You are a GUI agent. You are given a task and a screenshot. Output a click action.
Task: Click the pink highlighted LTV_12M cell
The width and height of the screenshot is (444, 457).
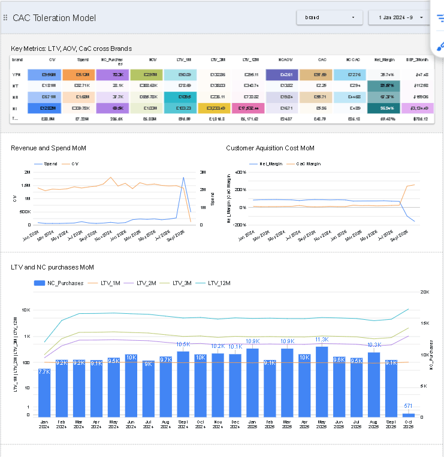click(x=248, y=108)
